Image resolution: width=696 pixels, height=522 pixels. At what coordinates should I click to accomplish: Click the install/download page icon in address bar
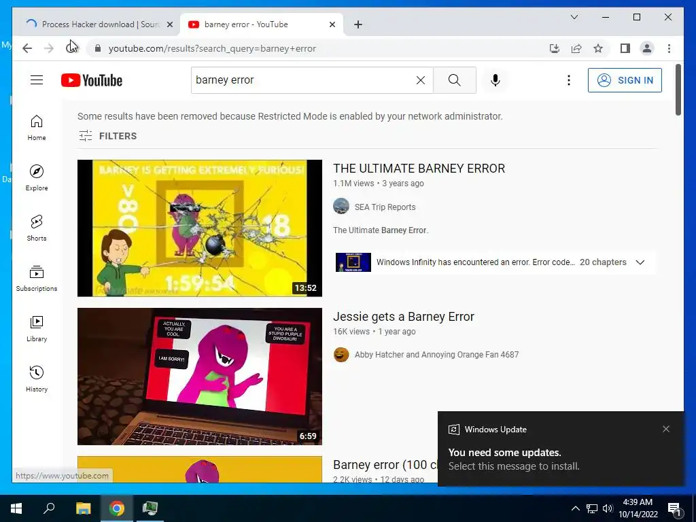[x=555, y=48]
